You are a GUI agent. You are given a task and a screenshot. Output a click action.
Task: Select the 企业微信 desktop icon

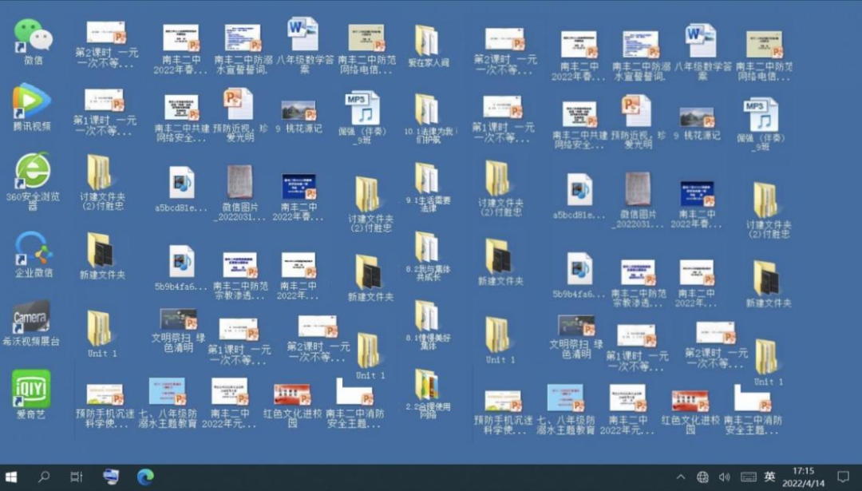33,250
